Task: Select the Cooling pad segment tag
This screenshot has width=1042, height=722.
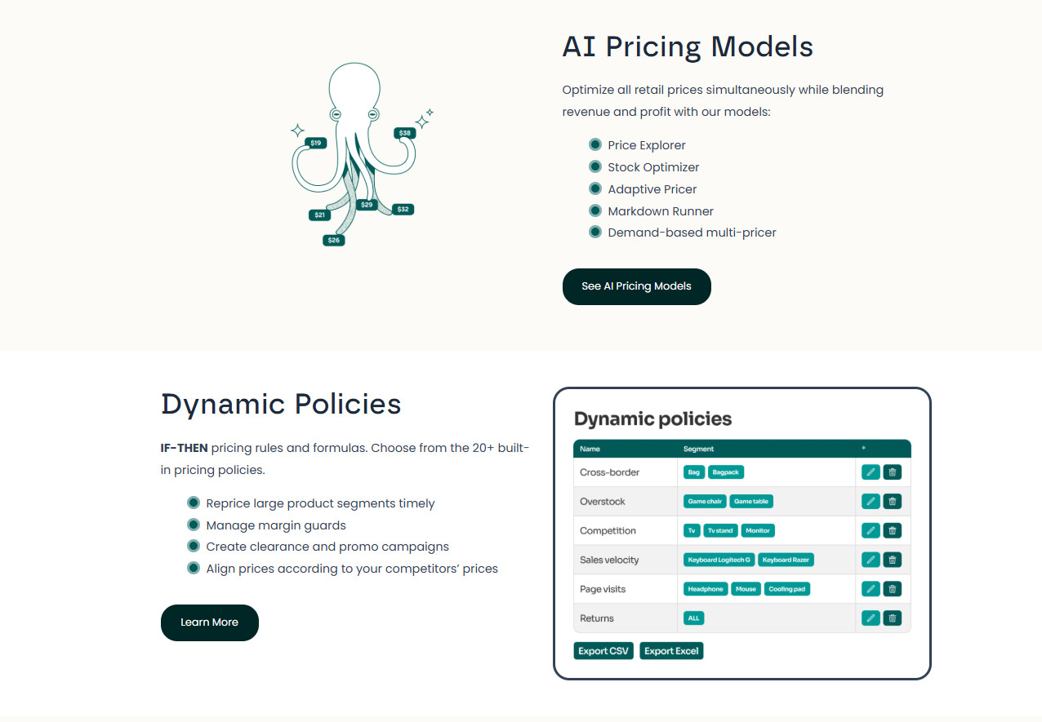Action: 787,589
